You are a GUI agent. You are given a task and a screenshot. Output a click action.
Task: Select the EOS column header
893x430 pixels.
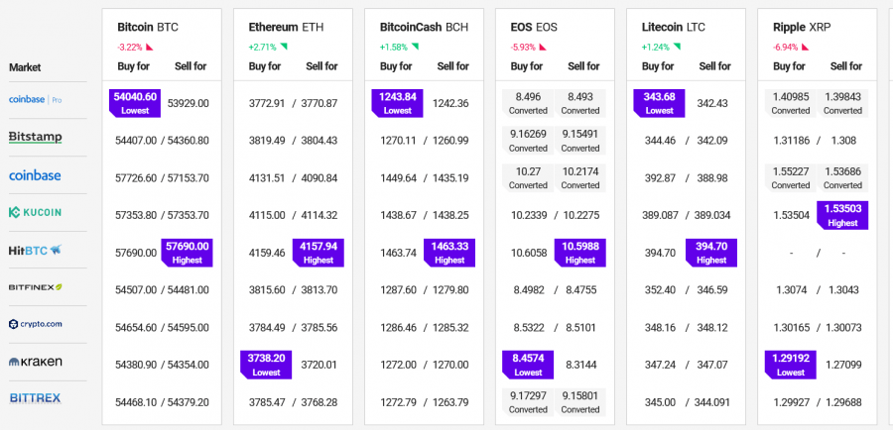click(534, 27)
